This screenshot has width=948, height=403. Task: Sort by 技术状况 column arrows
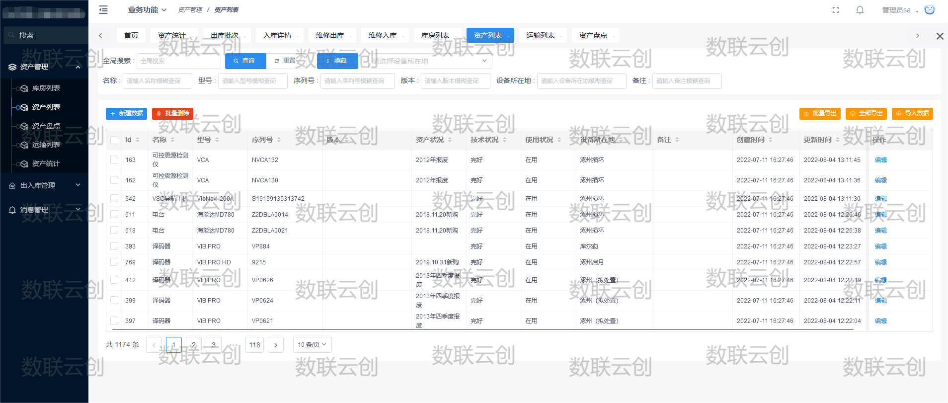[504, 140]
